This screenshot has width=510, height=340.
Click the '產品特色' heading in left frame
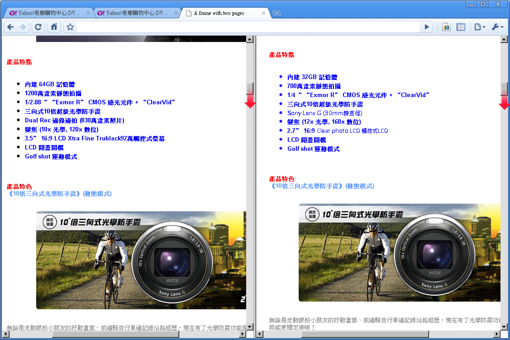pos(19,186)
